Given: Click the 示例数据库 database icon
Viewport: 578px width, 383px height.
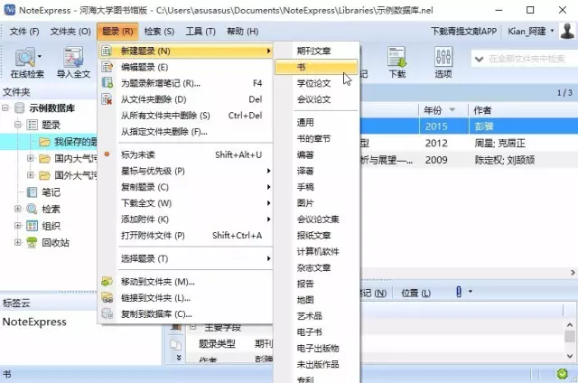Looking at the screenshot, I should coord(19,108).
